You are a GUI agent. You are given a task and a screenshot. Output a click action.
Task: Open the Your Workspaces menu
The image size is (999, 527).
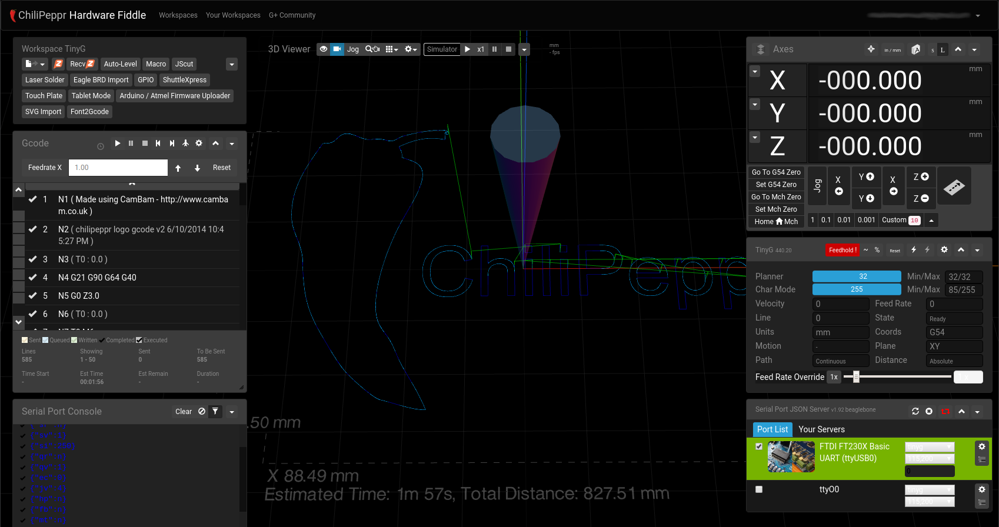[x=233, y=15]
